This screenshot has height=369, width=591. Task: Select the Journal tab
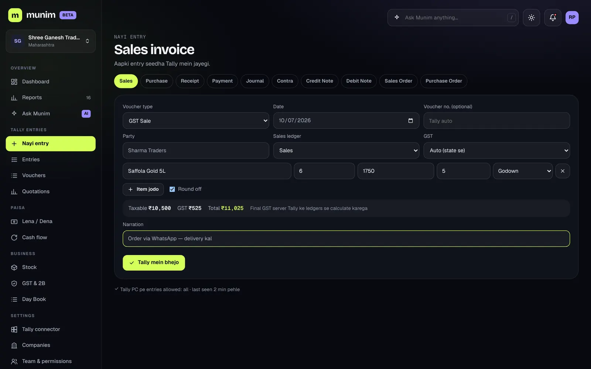point(255,81)
